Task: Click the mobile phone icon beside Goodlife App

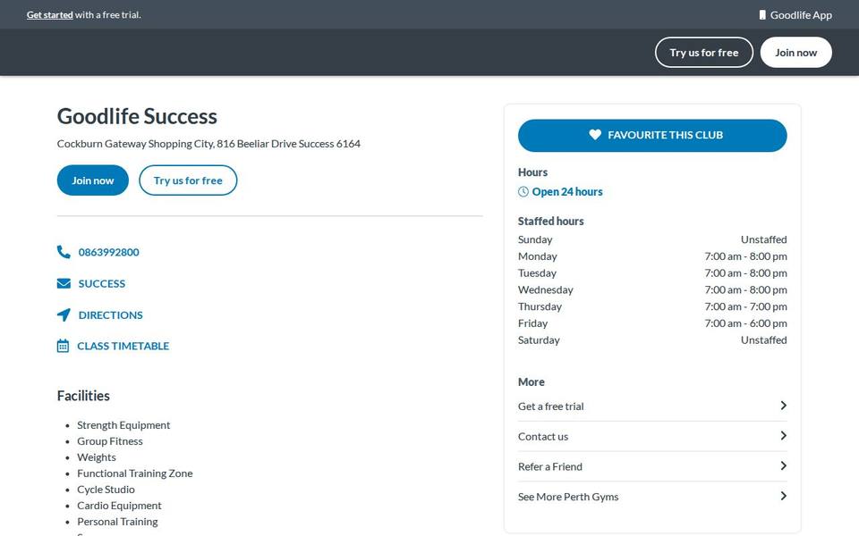Action: click(762, 15)
